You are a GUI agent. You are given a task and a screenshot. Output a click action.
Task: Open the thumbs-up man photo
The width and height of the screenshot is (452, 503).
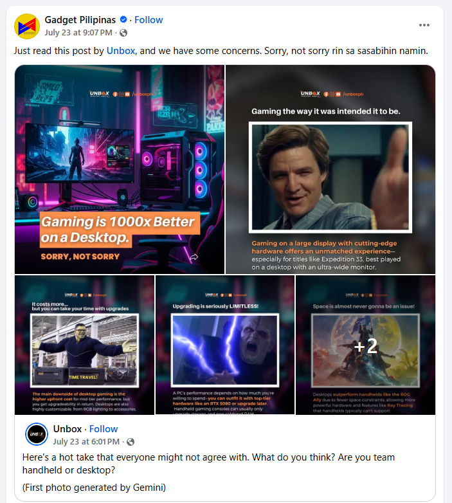point(330,169)
